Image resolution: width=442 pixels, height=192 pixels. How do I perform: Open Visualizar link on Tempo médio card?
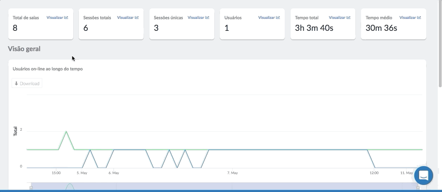(x=410, y=18)
